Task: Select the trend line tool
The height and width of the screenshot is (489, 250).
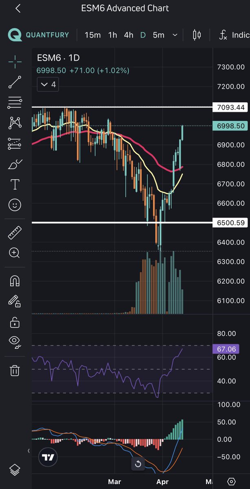Action: click(x=15, y=82)
